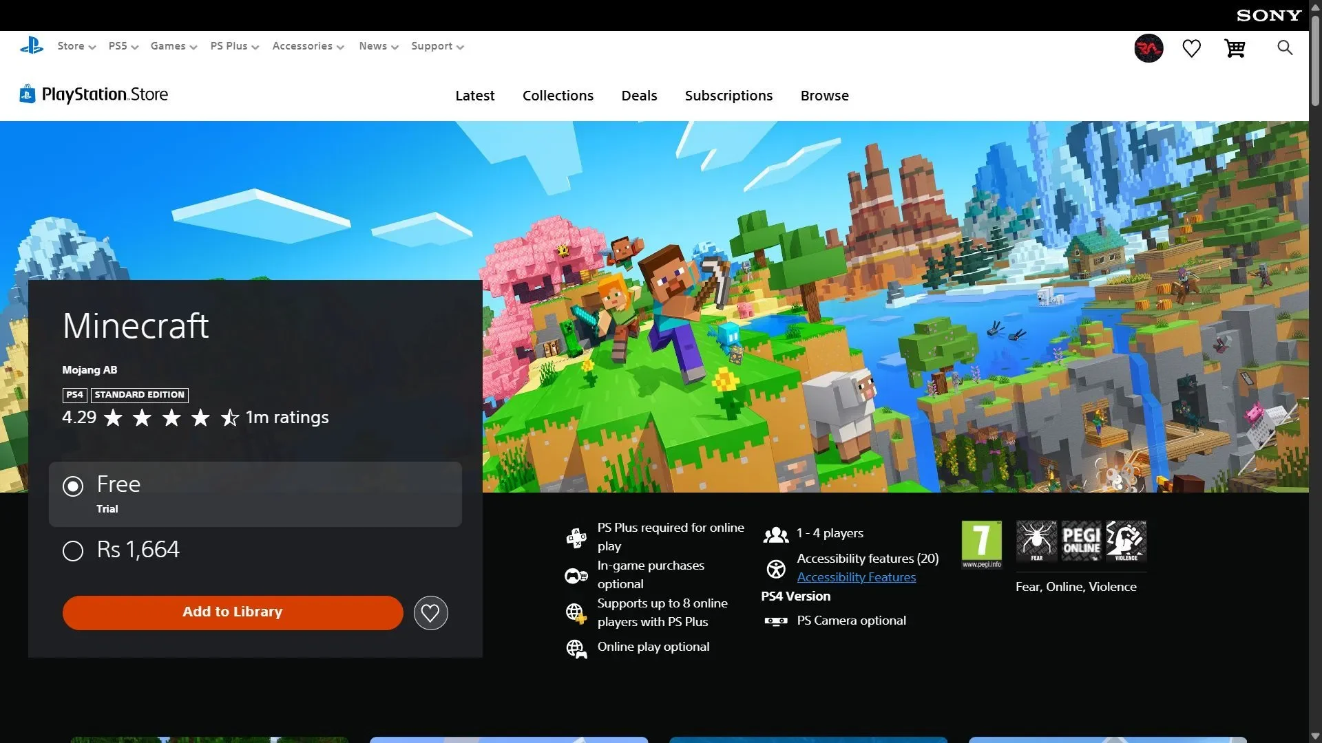Click the Mojang AB publisher name
The width and height of the screenshot is (1322, 743).
click(90, 370)
